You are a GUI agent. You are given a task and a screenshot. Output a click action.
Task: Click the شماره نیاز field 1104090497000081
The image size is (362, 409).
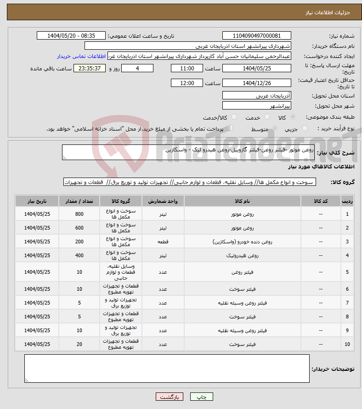257,35
